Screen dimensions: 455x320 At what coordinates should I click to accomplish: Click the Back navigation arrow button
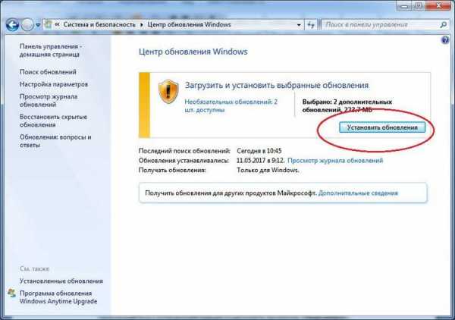[12, 25]
